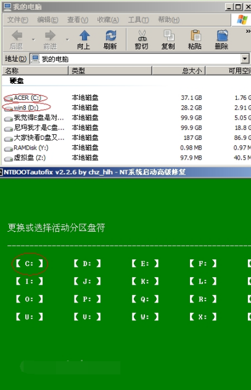
Task: Sort by the 名称 column header
Action: [35, 71]
